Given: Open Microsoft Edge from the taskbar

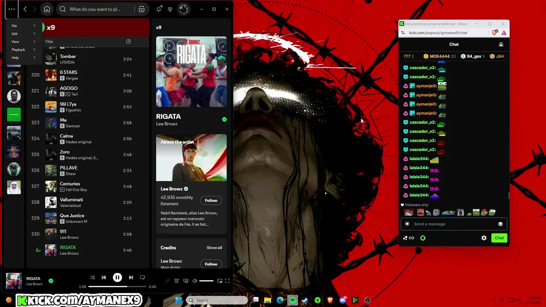Looking at the screenshot, I should [280, 300].
